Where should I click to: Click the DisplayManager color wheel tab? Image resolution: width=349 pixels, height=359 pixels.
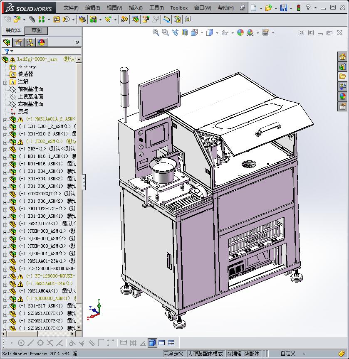[x=42, y=42]
